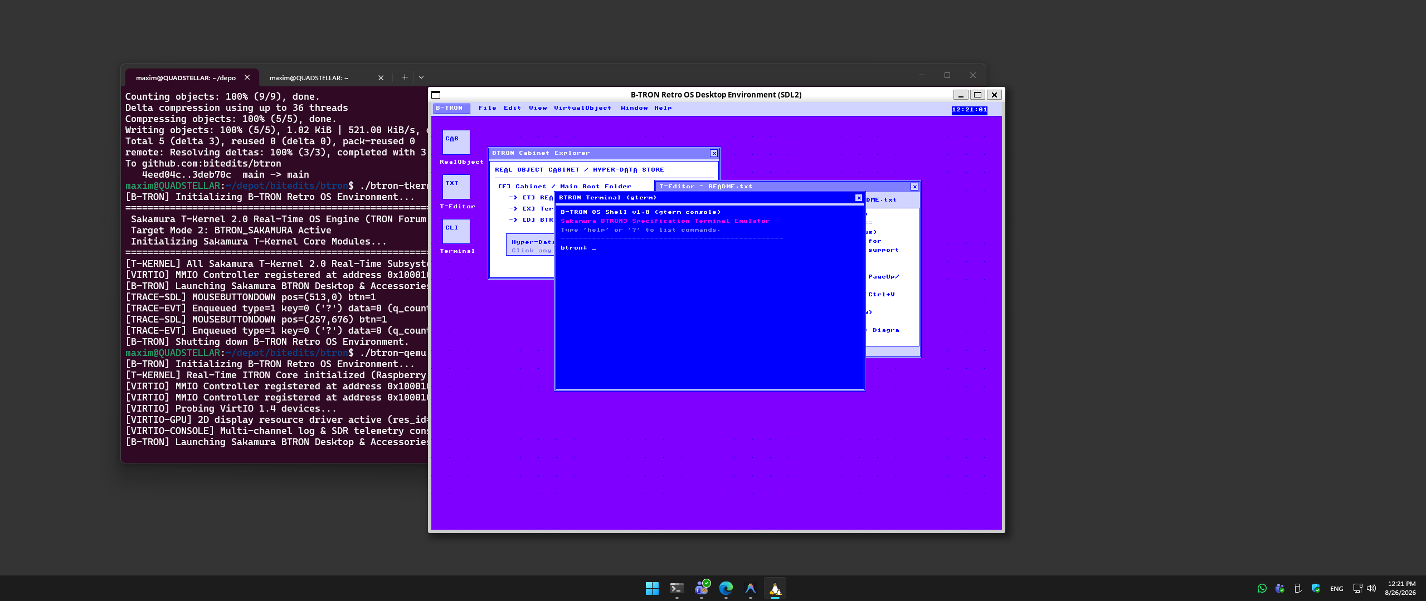Close the ~/depo terminal tab
This screenshot has height=601, width=1426.
[x=247, y=77]
